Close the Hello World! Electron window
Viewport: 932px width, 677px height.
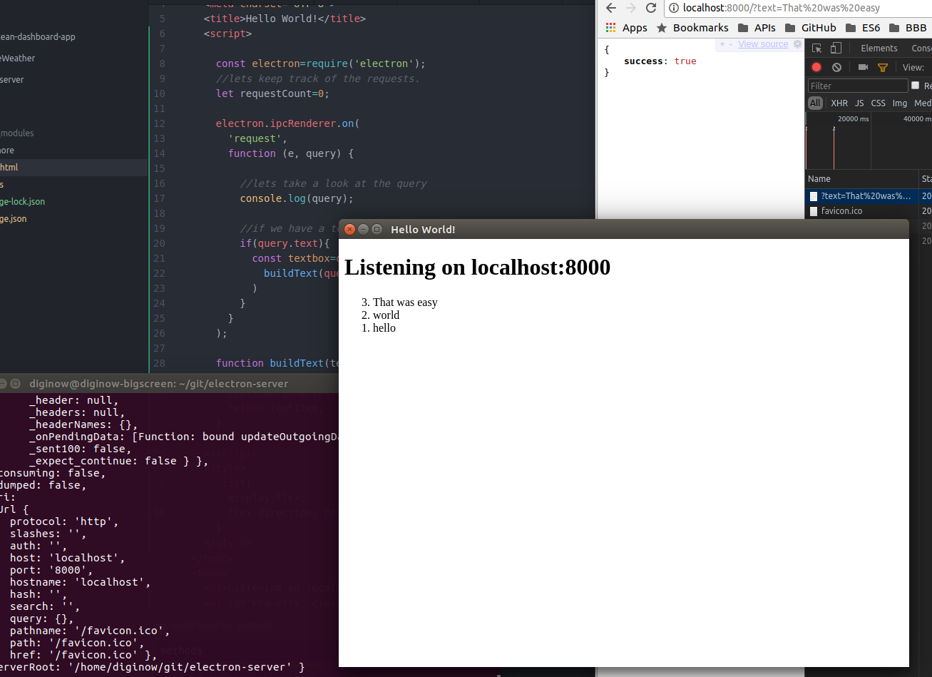click(349, 229)
